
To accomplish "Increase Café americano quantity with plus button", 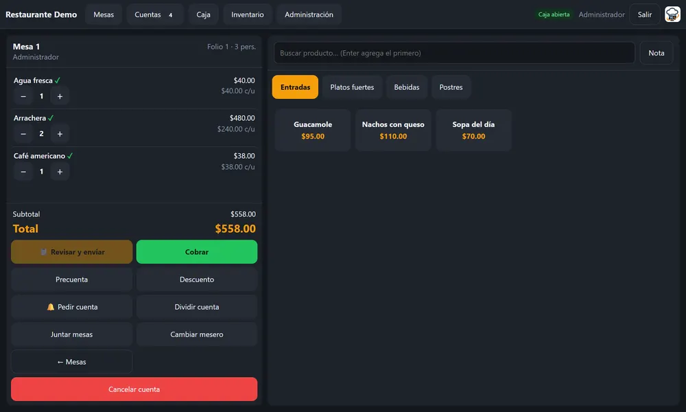I will (x=60, y=172).
